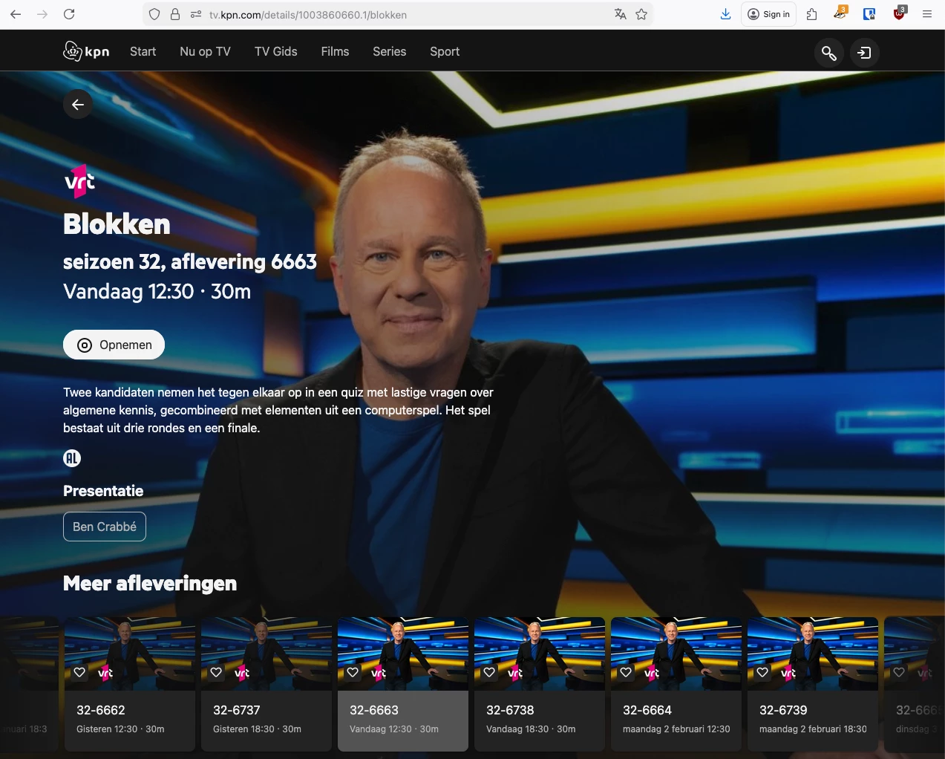Favorite episode 32-6739 with heart

pyautogui.click(x=762, y=672)
